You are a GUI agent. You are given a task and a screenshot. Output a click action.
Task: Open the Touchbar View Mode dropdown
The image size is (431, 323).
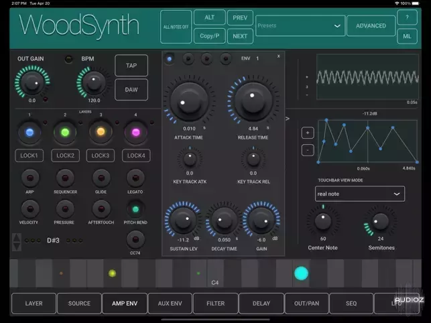coord(360,194)
